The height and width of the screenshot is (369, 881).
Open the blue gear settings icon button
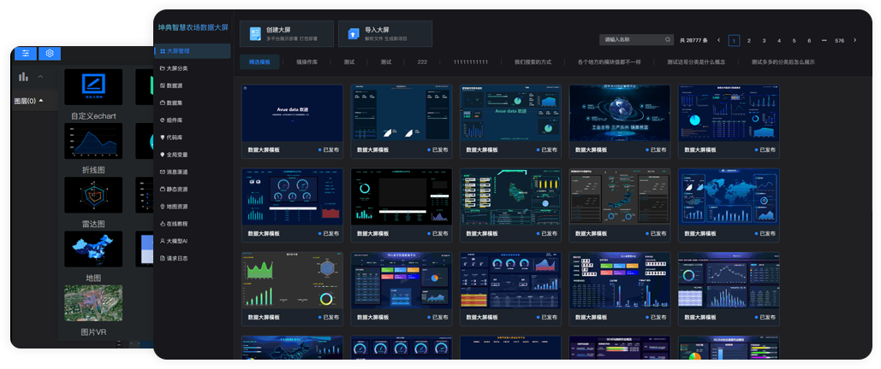point(50,53)
